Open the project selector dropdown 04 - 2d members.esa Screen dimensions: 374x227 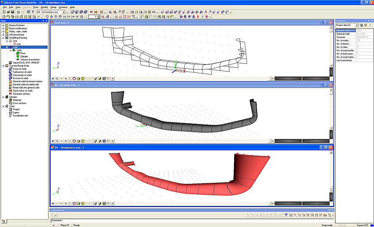point(64,12)
